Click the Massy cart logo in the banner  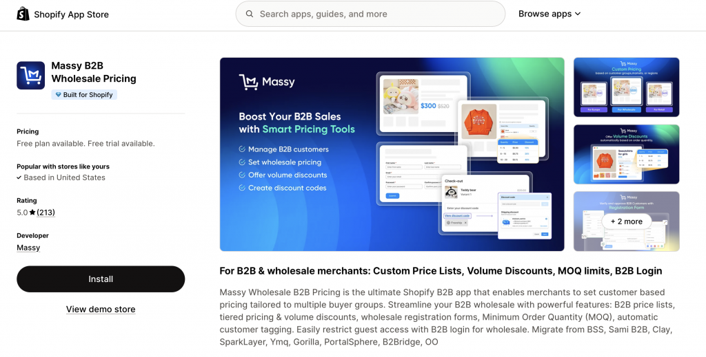click(248, 82)
